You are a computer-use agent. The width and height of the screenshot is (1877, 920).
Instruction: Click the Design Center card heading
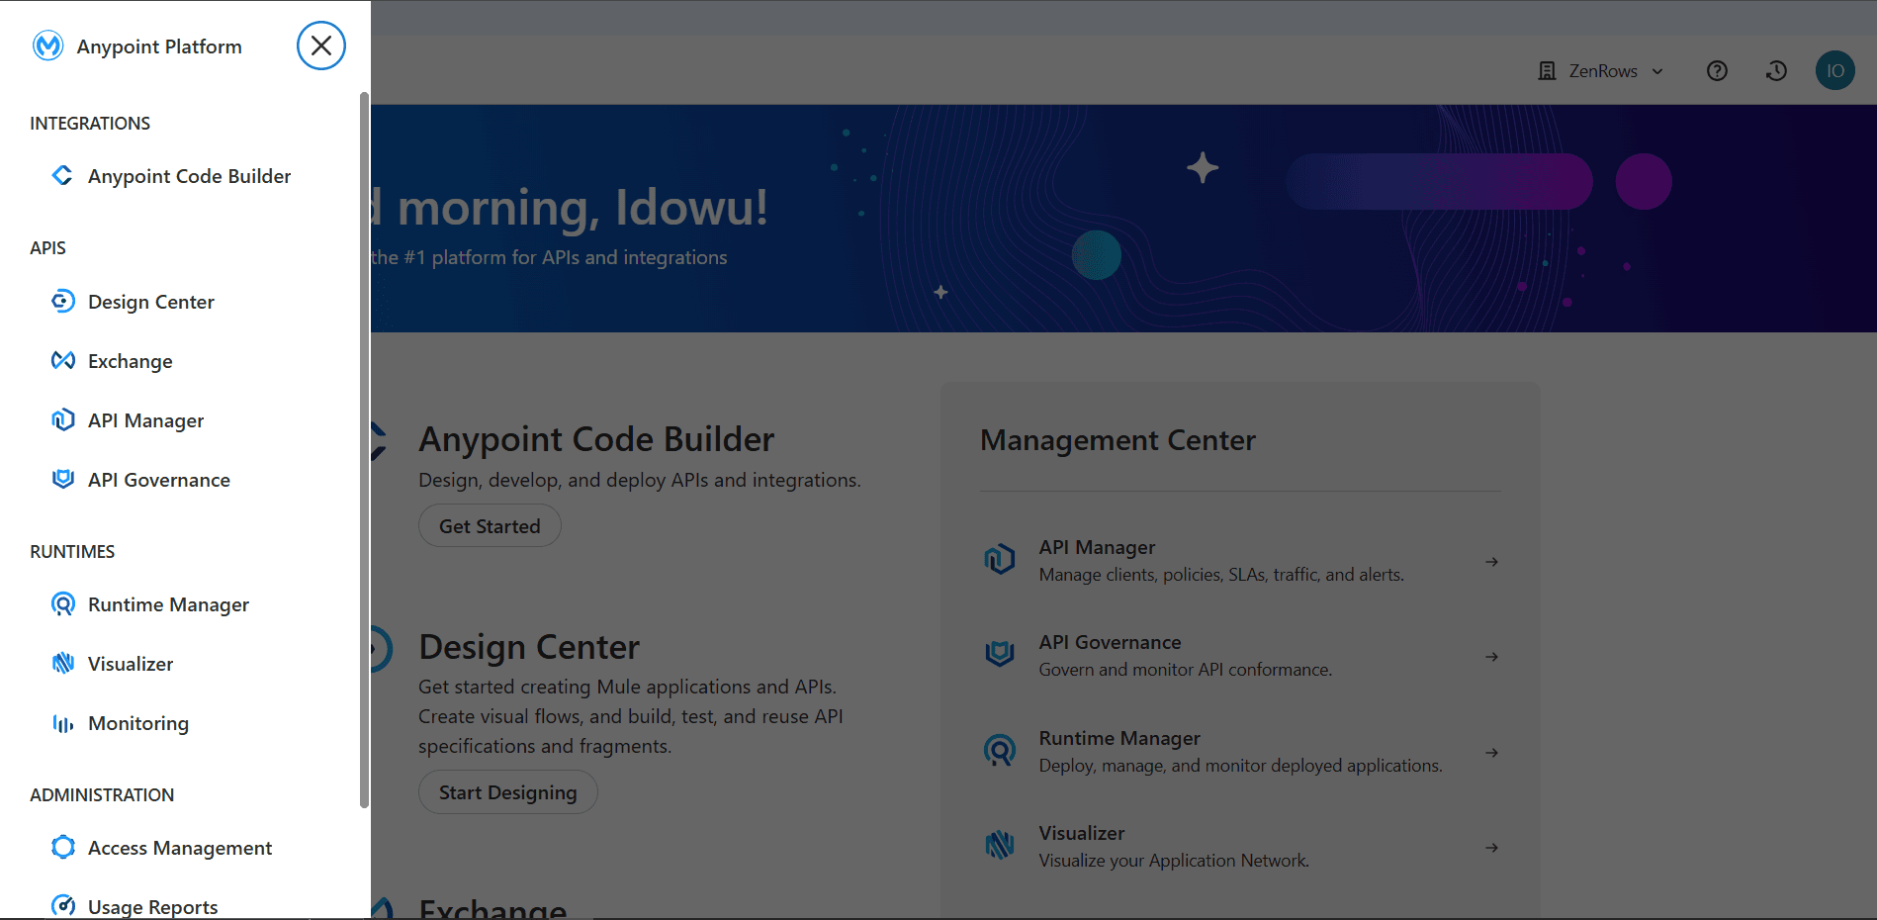(529, 647)
